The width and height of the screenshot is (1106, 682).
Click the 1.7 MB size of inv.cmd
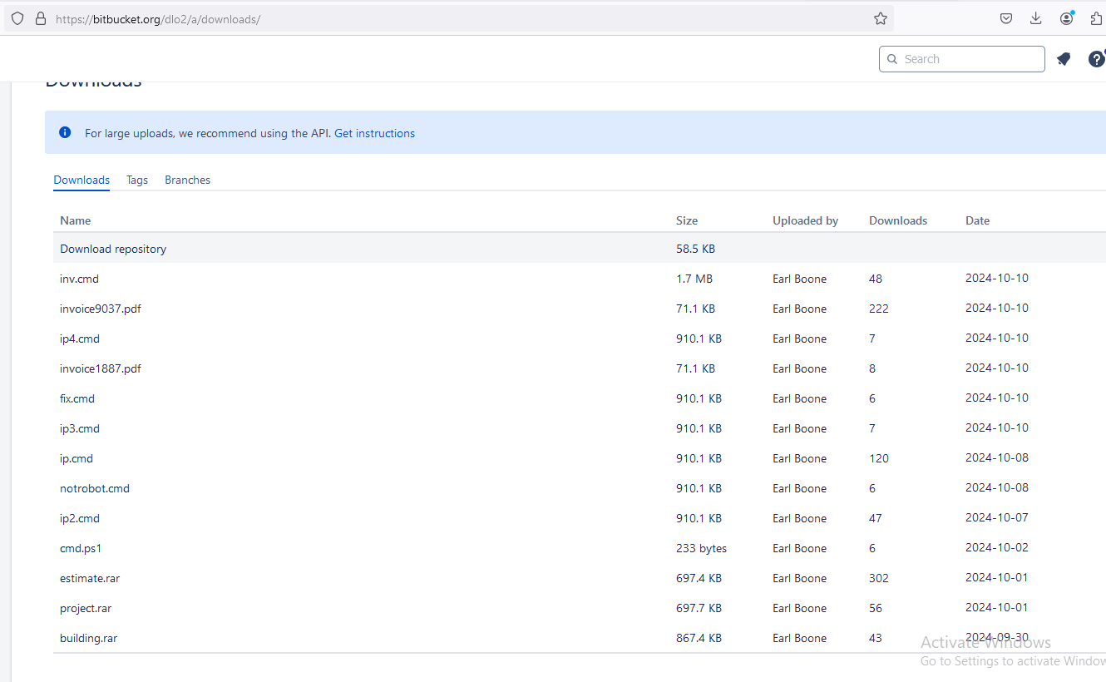(694, 279)
